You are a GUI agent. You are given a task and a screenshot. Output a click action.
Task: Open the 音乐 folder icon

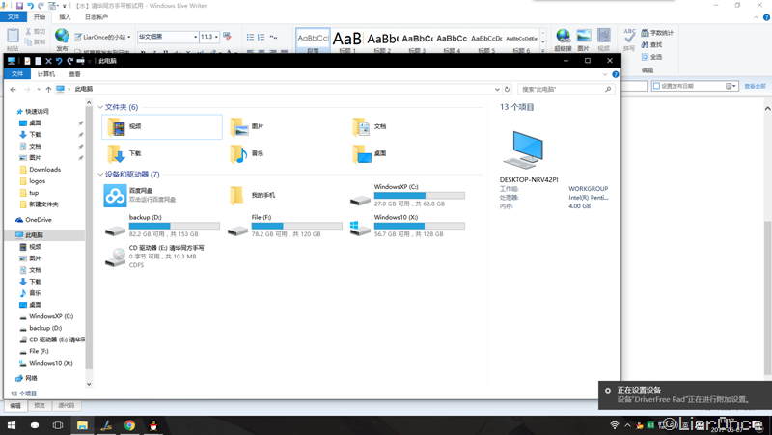point(239,154)
